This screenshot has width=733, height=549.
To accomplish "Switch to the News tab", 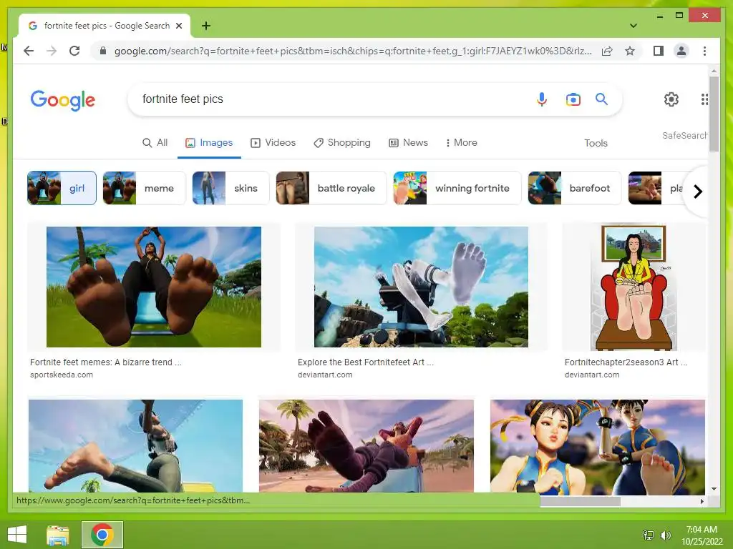I will coord(408,143).
